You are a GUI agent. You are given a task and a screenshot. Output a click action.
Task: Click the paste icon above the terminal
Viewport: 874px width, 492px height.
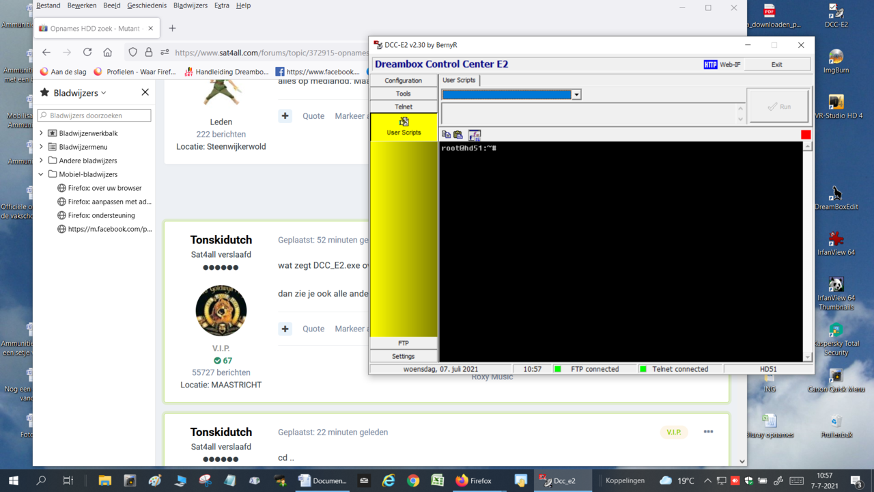458,135
